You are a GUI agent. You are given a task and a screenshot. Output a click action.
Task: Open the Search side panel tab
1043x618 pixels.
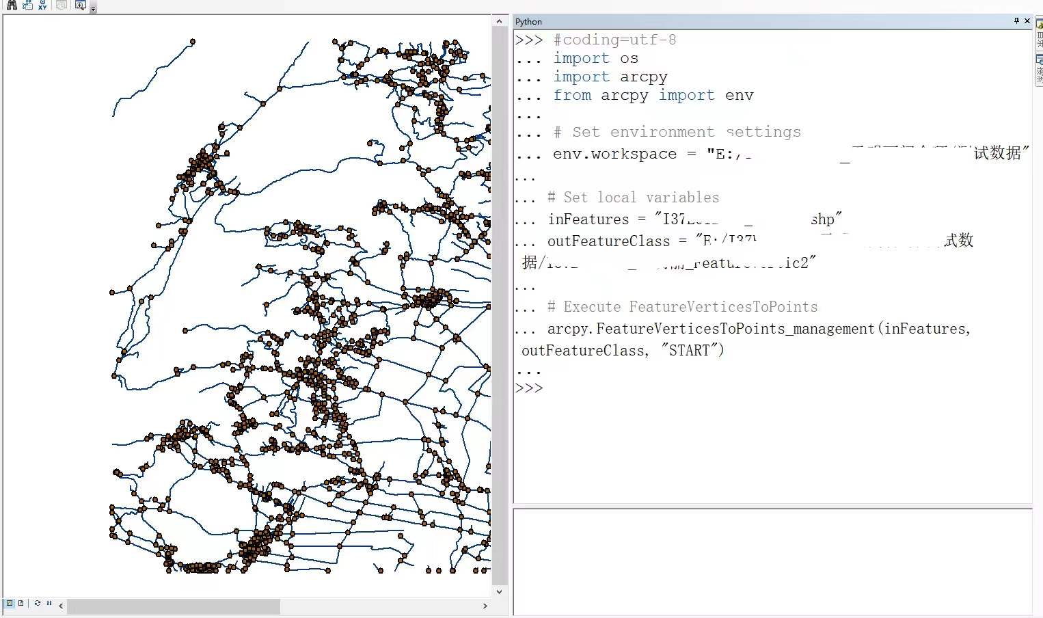(x=1037, y=68)
